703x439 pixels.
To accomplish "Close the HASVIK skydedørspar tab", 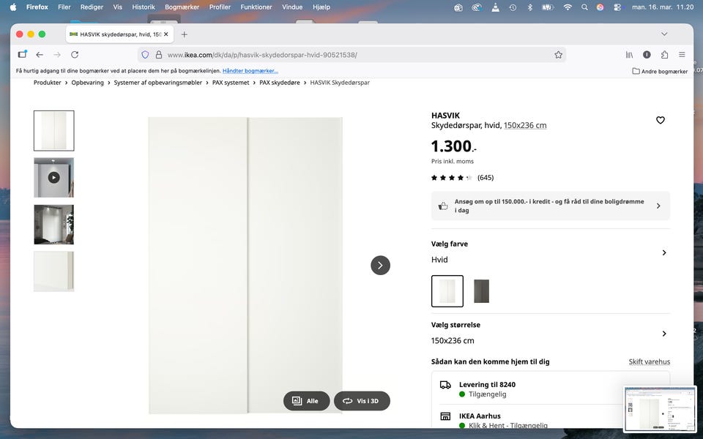I will coord(166,34).
